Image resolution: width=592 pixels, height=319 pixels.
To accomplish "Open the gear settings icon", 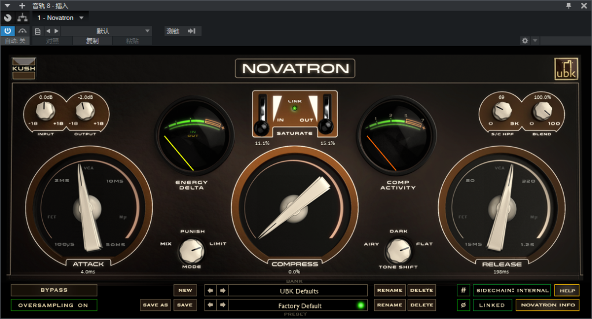I will click(x=525, y=40).
